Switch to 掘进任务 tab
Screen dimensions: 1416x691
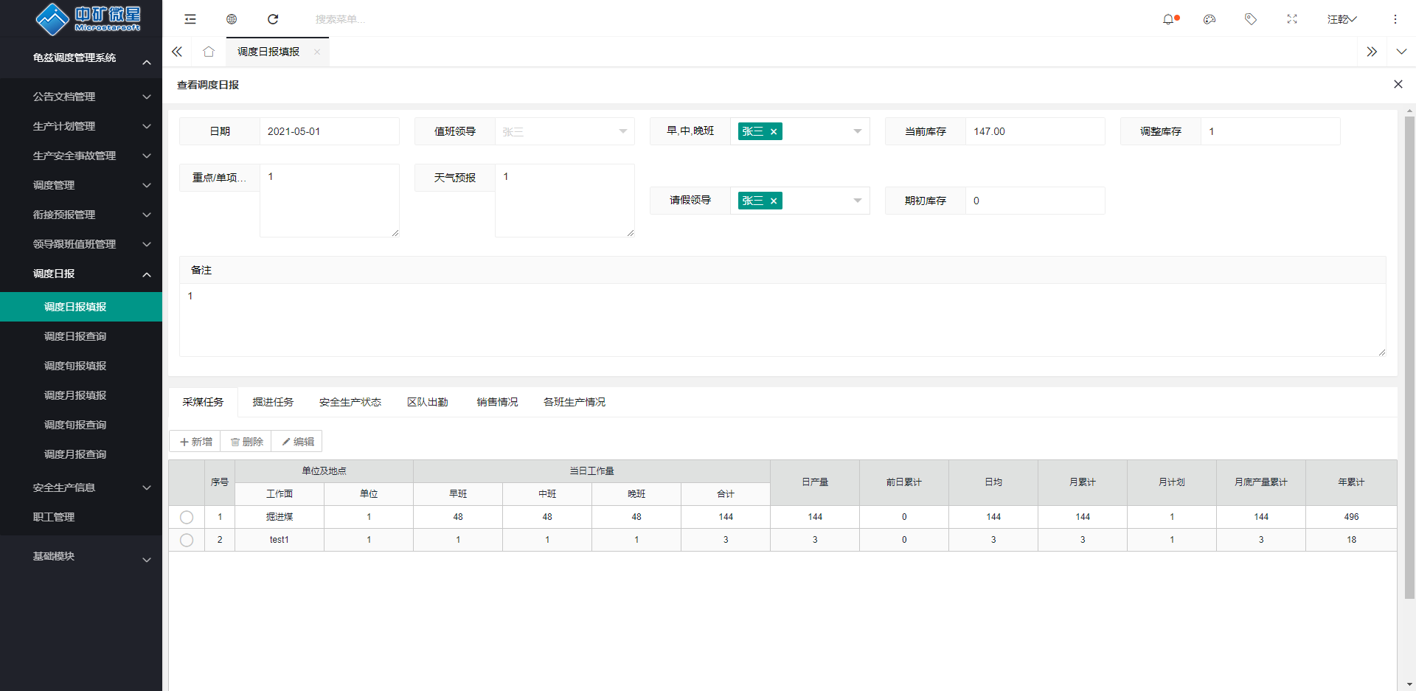point(273,402)
